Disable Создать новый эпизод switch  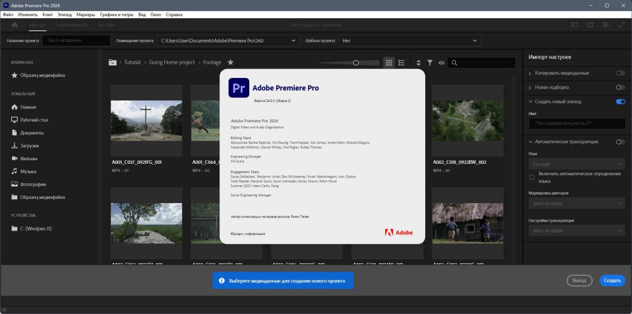coord(620,102)
